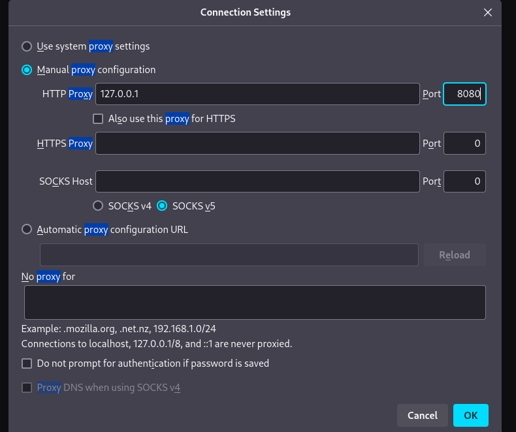Image resolution: width=516 pixels, height=432 pixels.
Task: Click the SOCKS Host address field
Action: coord(257,181)
